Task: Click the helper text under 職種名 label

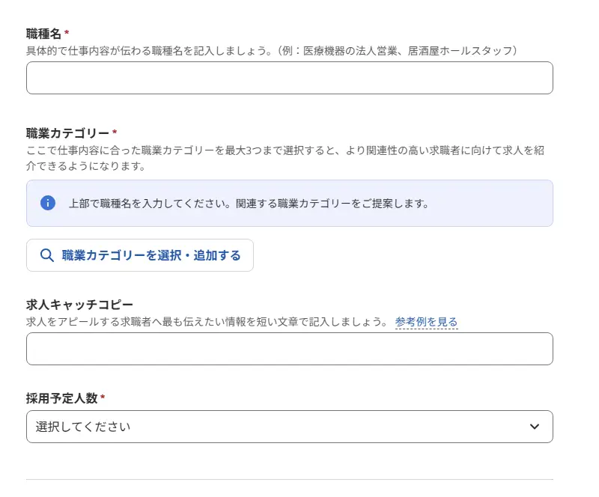Action: click(x=272, y=50)
